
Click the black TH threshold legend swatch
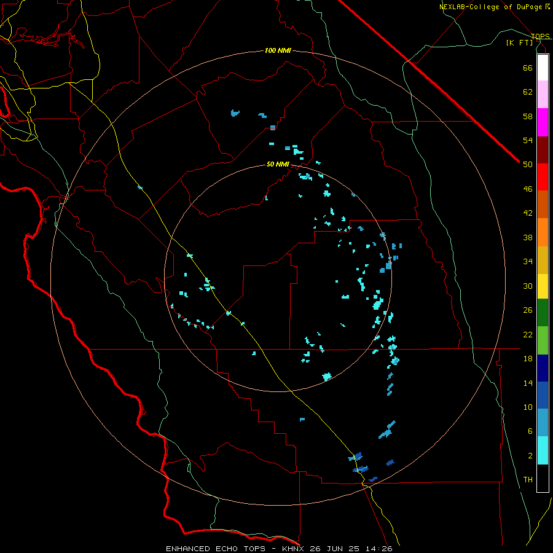(543, 478)
